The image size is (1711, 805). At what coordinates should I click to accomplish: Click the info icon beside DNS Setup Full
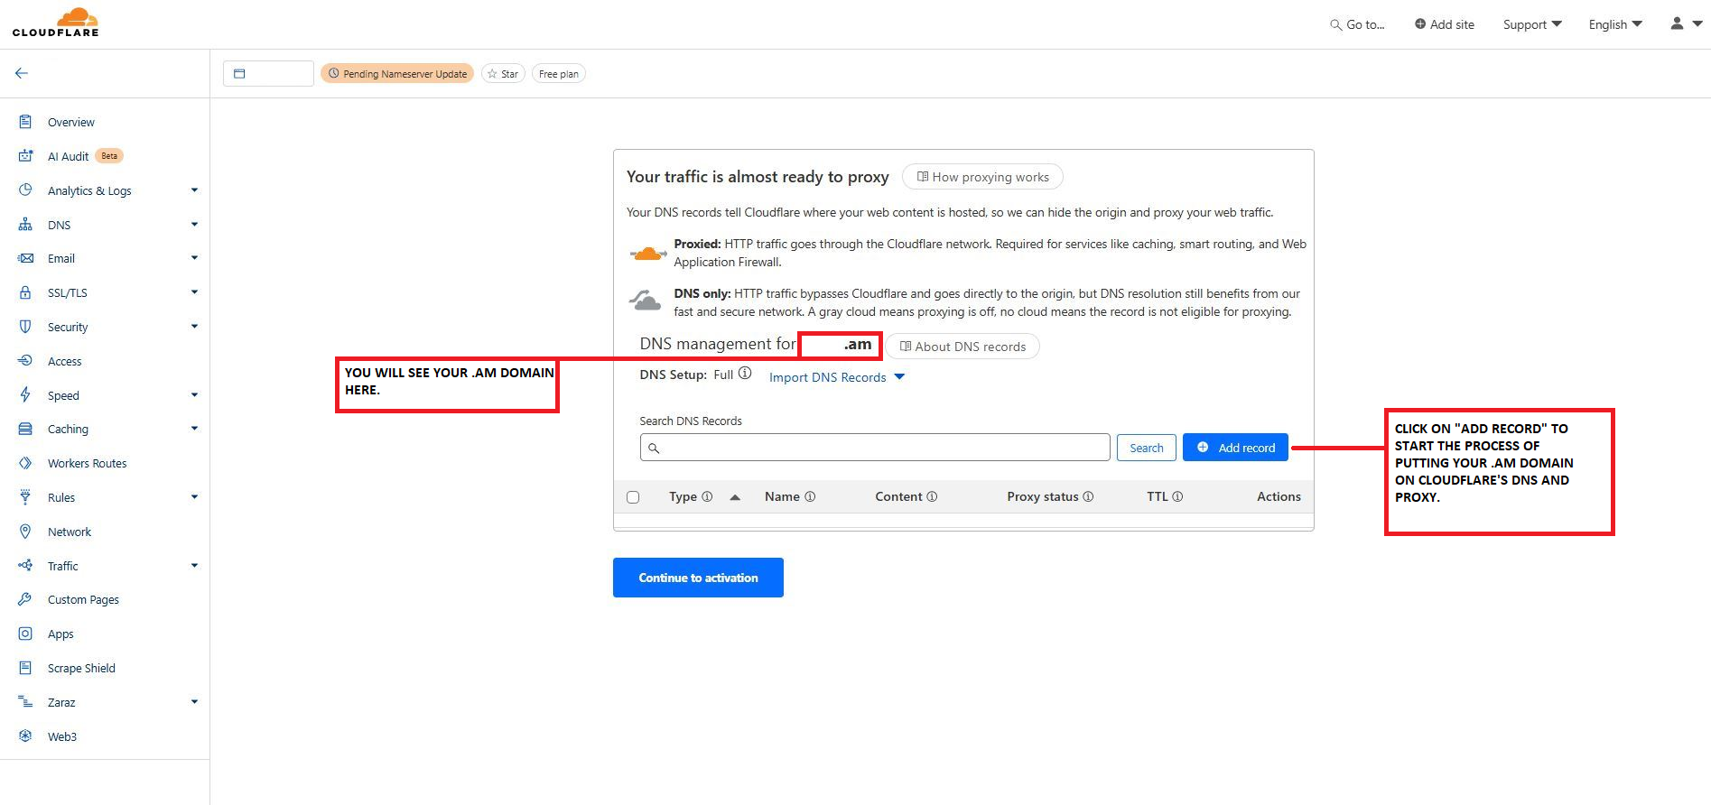tap(745, 374)
